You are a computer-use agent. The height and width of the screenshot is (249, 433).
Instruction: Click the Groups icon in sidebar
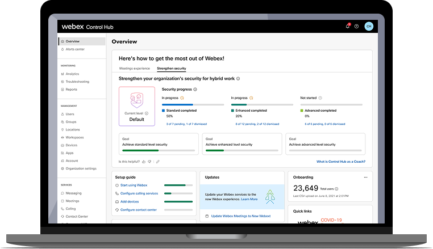[x=63, y=121]
